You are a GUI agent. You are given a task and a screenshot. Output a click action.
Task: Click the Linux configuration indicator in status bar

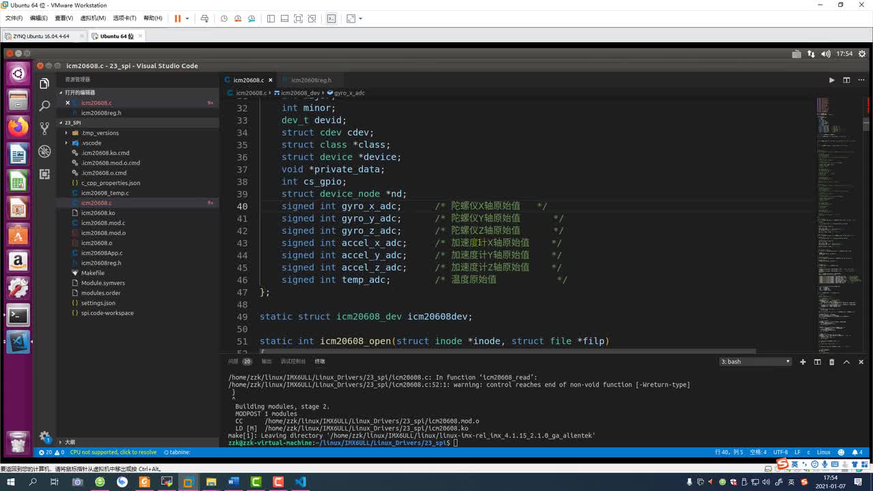click(x=824, y=452)
